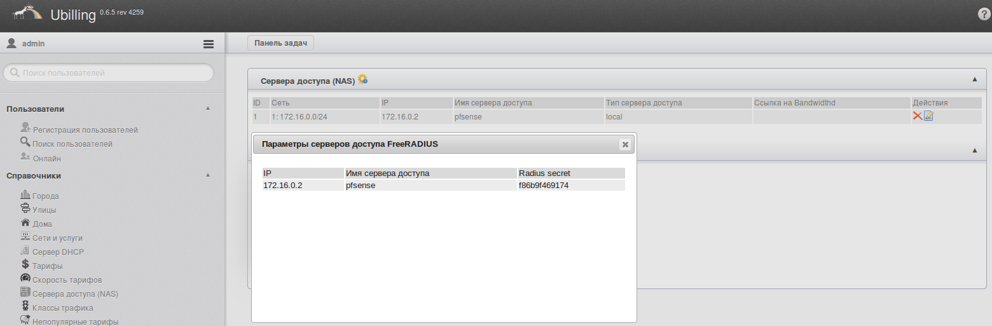Open the Онлайн users link
Screen dimensions: 992x326
tap(46, 158)
